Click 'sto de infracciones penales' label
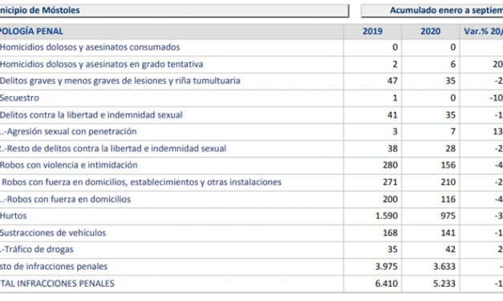 tap(54, 267)
